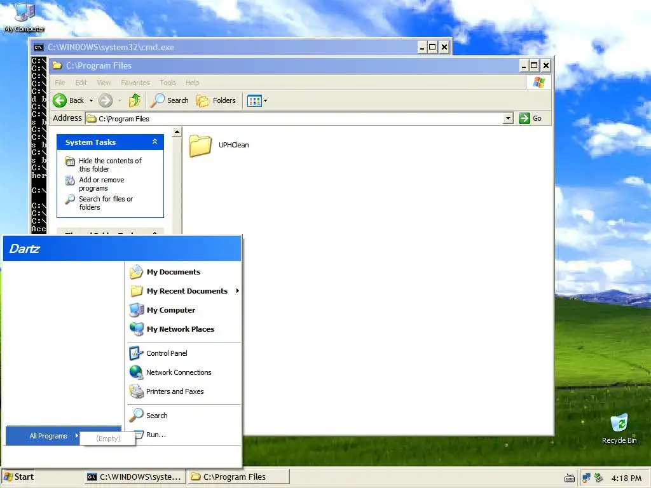Open the Recycle Bin on desktop

tap(619, 429)
